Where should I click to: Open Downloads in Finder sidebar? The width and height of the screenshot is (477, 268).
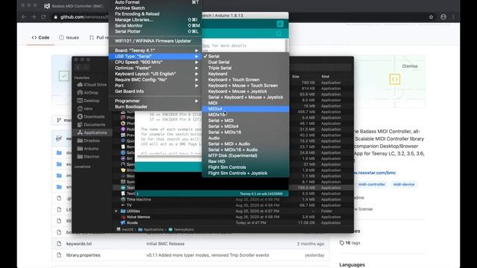(x=91, y=116)
